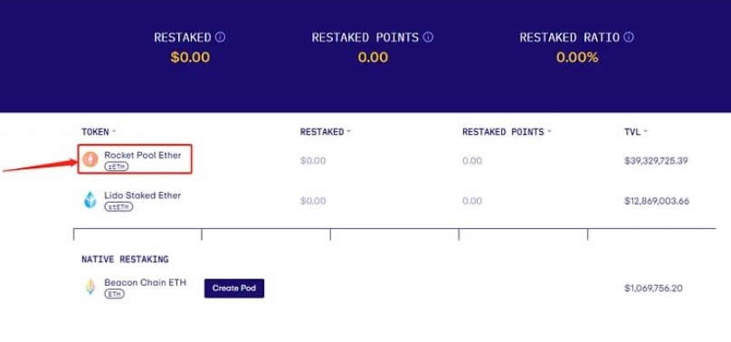The width and height of the screenshot is (731, 342).
Task: Click the Lido TVL value $12,869,003.66
Action: tap(657, 201)
